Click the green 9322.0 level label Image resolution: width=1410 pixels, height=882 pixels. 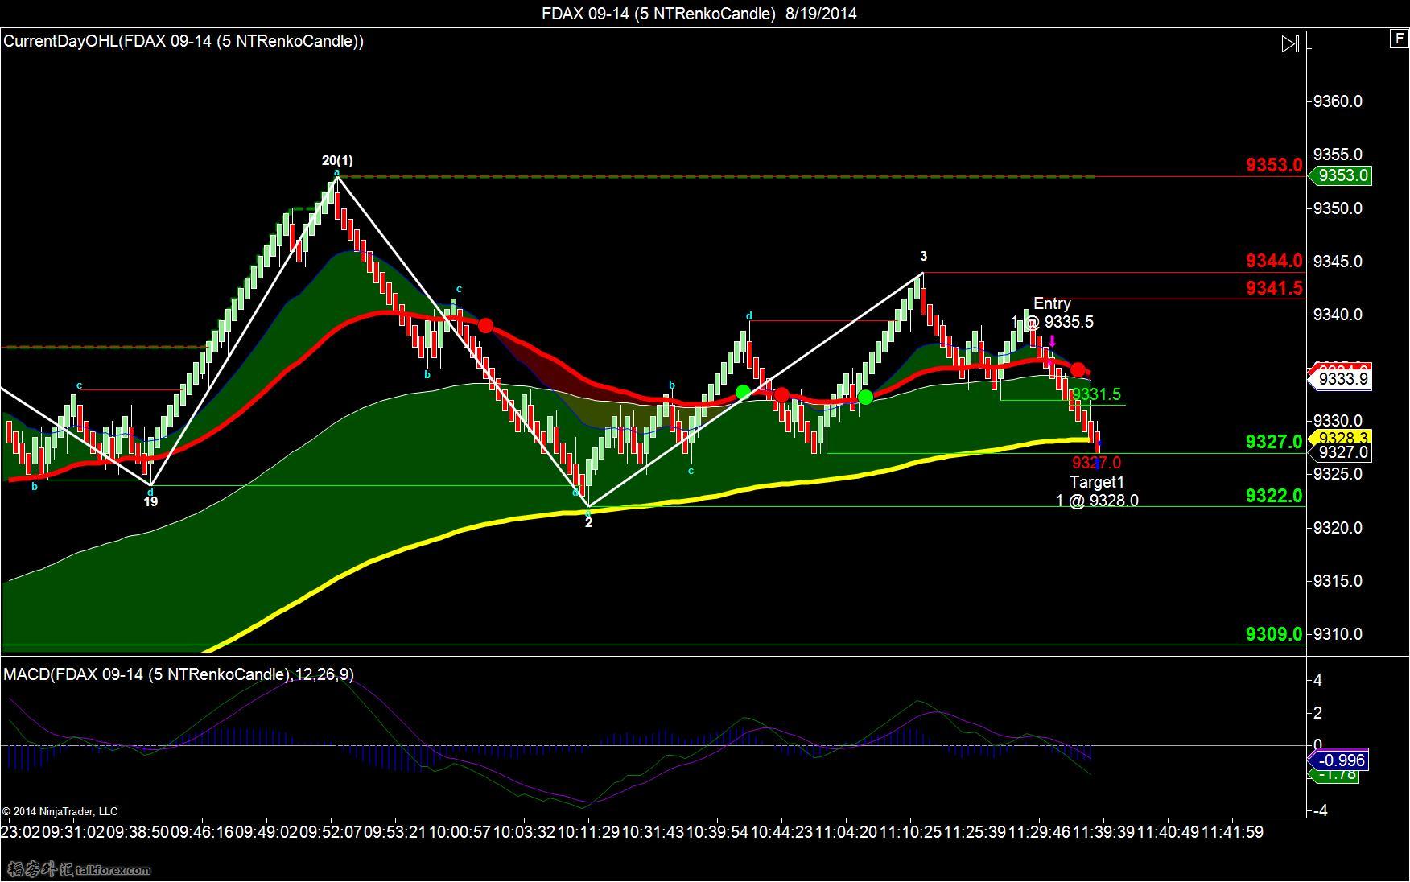pyautogui.click(x=1274, y=496)
